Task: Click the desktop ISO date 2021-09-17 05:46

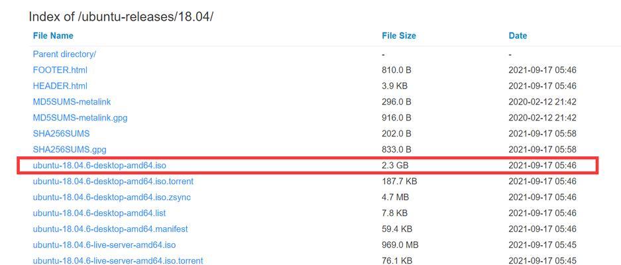Action: pyautogui.click(x=542, y=165)
